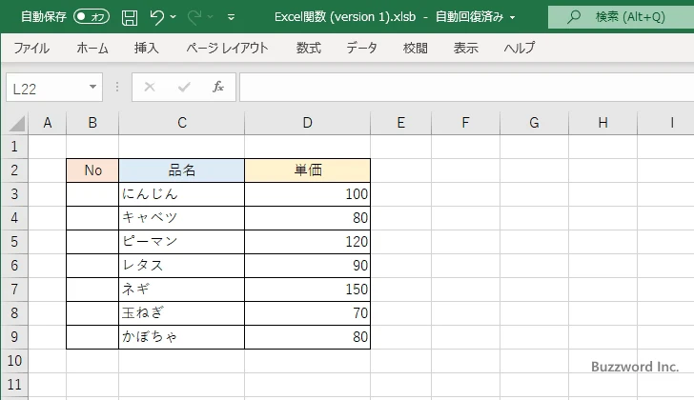694x400 pixels.
Task: Click the Redo arrow icon
Action: click(x=196, y=17)
